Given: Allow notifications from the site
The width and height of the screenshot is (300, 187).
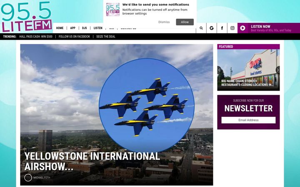Looking at the screenshot, I should click(185, 22).
